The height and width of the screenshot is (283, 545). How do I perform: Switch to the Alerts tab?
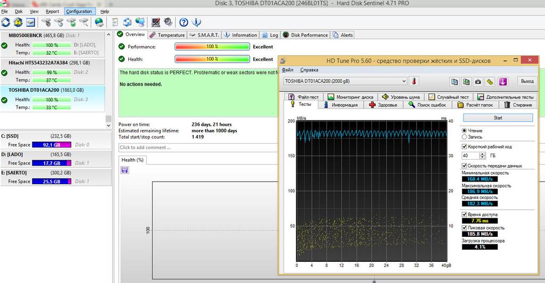343,35
